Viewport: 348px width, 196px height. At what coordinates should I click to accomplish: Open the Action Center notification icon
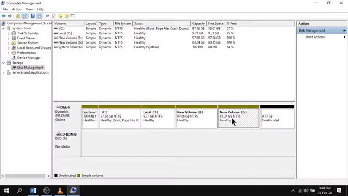click(x=339, y=191)
